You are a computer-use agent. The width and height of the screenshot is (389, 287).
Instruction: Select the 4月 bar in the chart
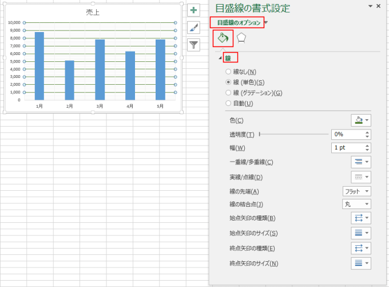click(x=130, y=76)
